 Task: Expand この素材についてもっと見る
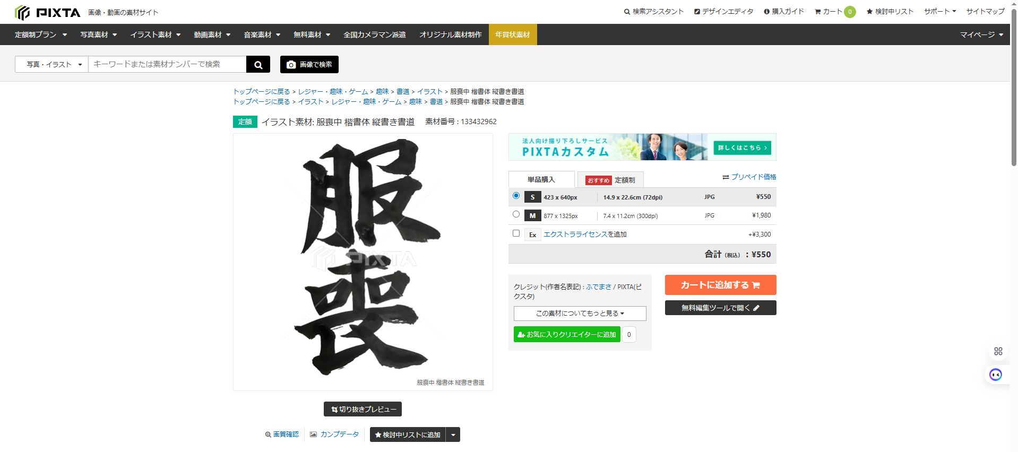point(580,314)
